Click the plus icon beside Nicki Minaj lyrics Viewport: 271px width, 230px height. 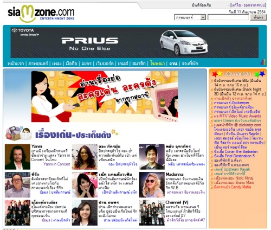(211, 178)
